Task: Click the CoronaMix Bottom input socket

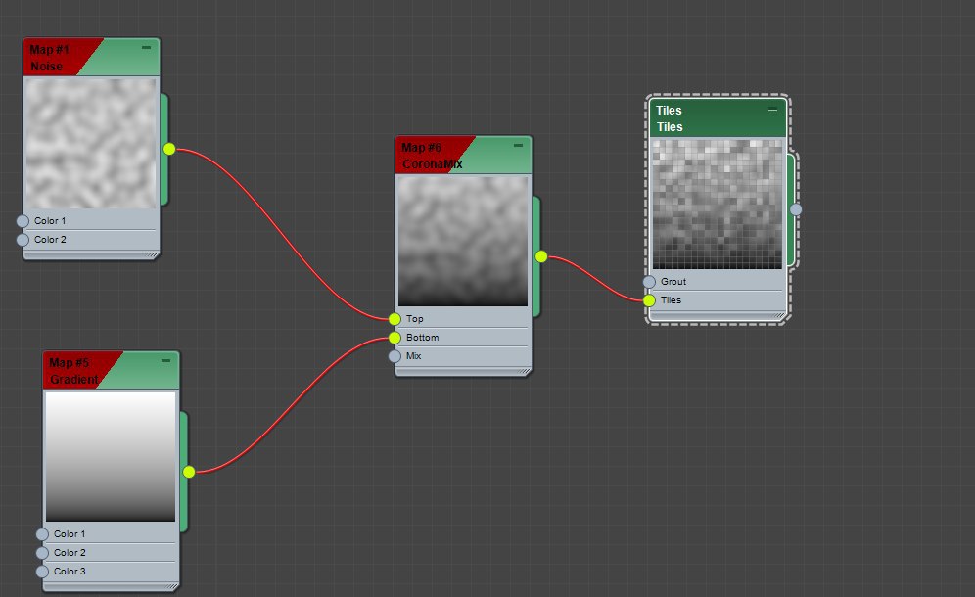Action: tap(395, 338)
